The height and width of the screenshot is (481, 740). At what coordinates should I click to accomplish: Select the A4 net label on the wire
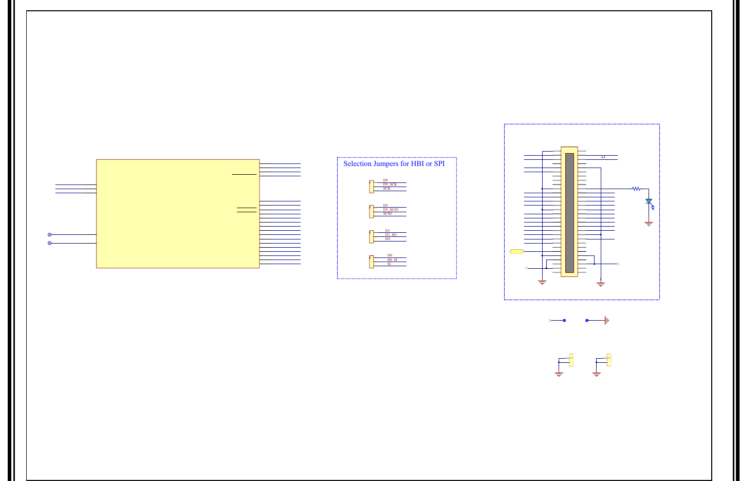pos(603,157)
